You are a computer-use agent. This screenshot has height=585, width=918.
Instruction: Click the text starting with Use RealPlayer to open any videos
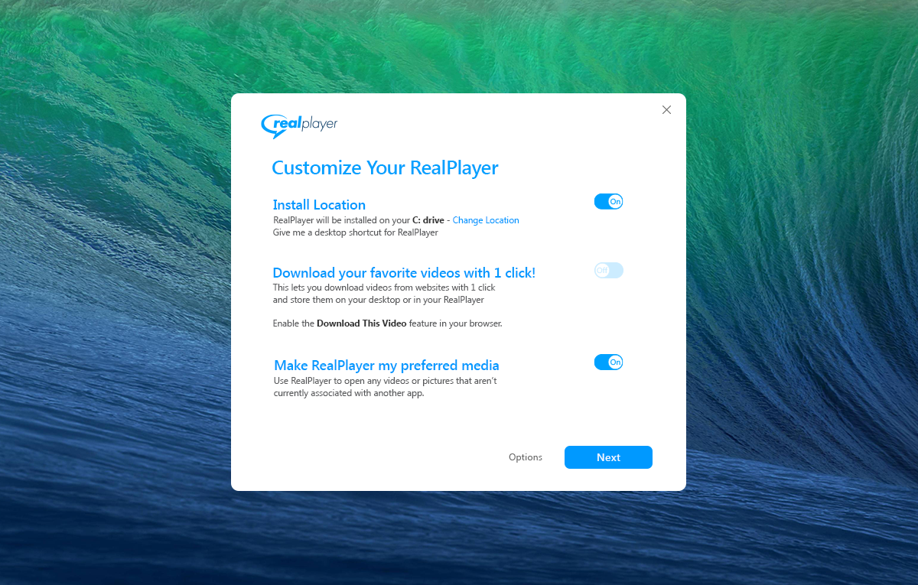point(386,387)
